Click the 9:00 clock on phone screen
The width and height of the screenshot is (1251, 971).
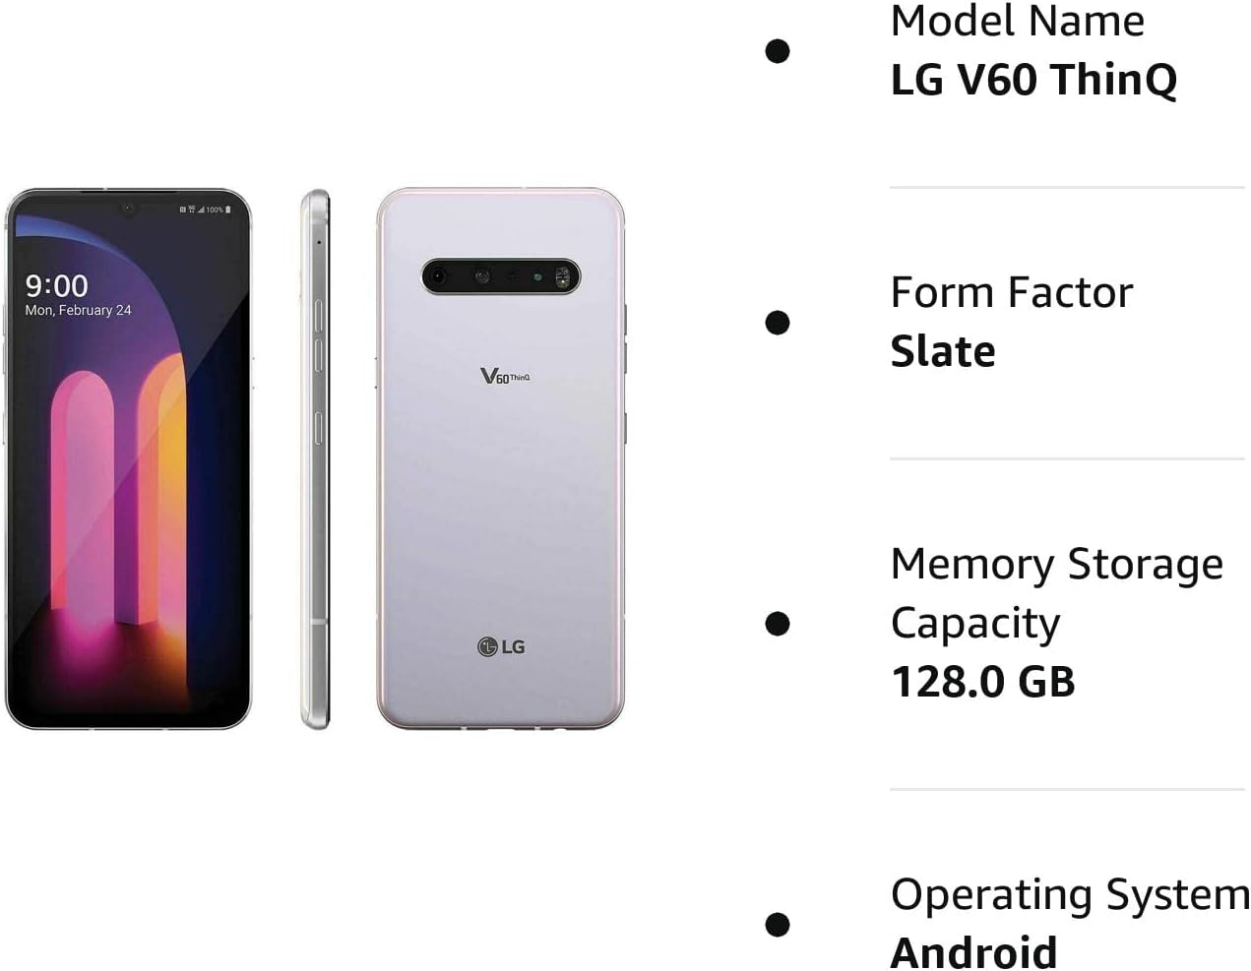(x=56, y=285)
